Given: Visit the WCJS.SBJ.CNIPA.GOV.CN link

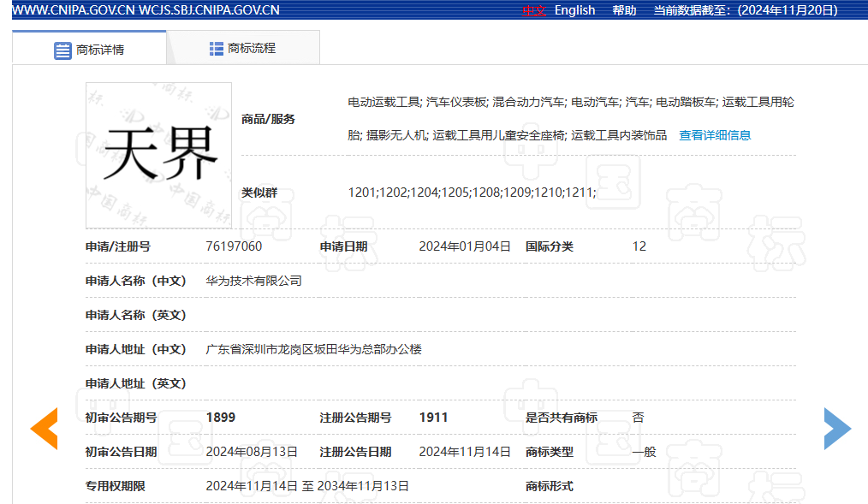Looking at the screenshot, I should (x=208, y=10).
